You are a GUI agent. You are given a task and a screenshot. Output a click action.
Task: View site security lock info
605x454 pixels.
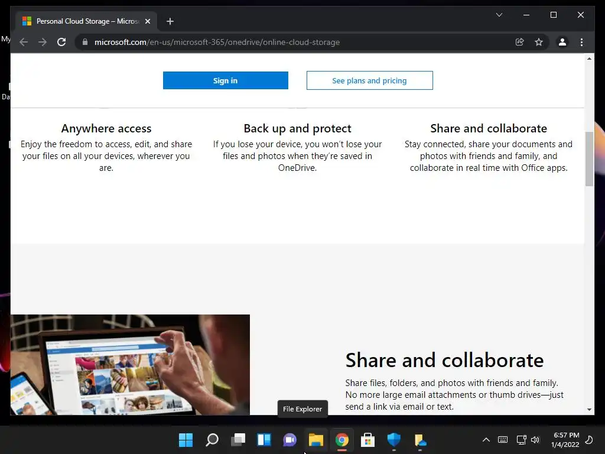pyautogui.click(x=85, y=42)
